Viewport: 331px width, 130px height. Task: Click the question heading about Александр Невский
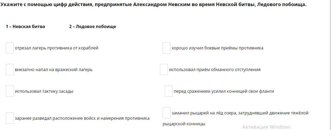coord(153,4)
